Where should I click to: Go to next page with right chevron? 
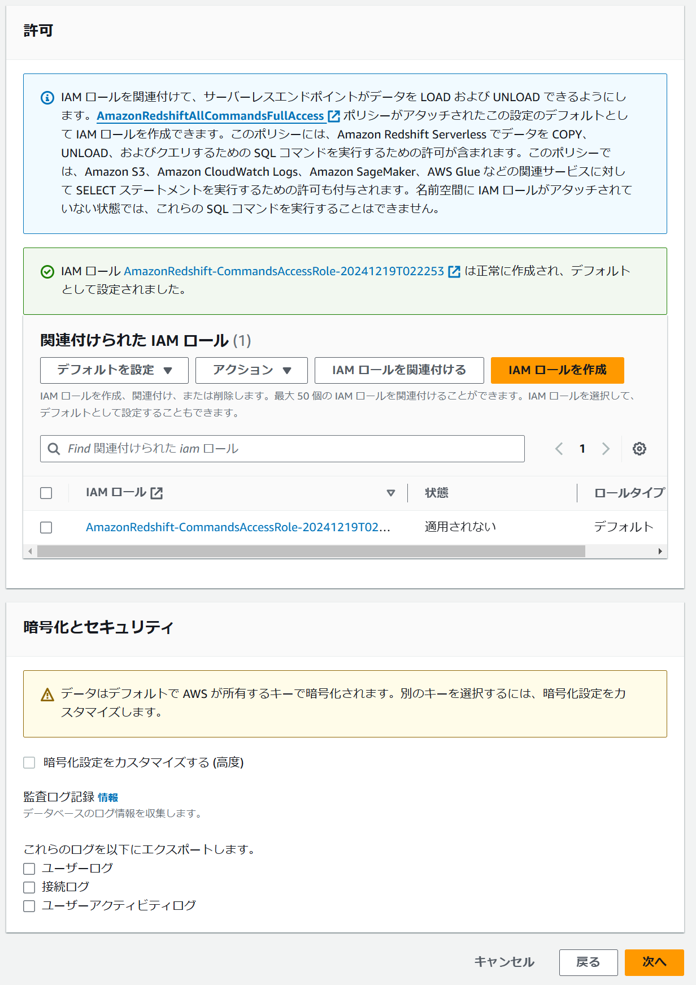[x=606, y=449]
